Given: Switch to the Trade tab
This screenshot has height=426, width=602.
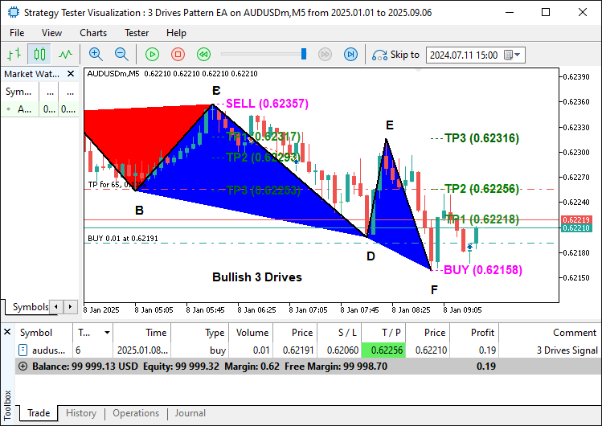Looking at the screenshot, I should click(x=39, y=413).
